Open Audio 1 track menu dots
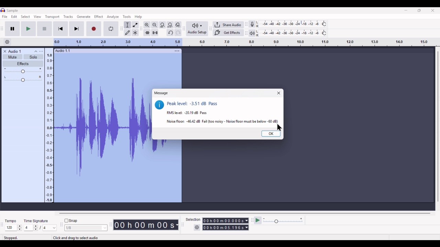 pyautogui.click(x=41, y=51)
